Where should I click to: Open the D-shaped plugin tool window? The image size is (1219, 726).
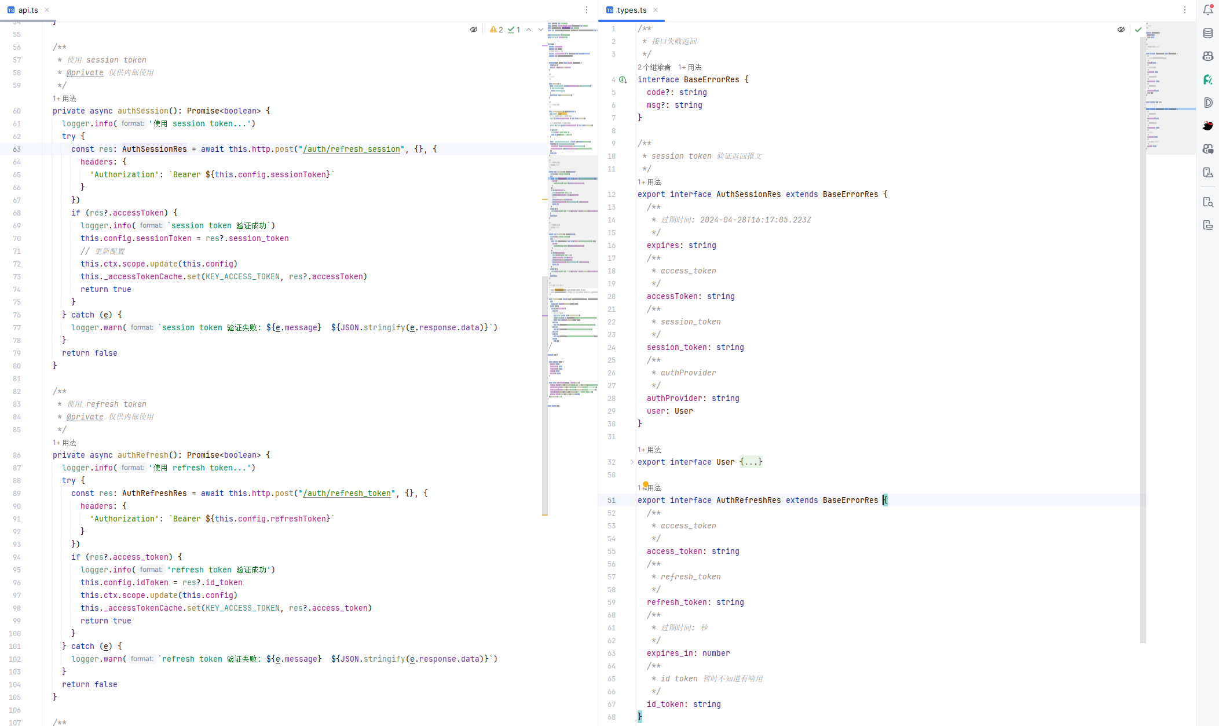coord(1207,103)
